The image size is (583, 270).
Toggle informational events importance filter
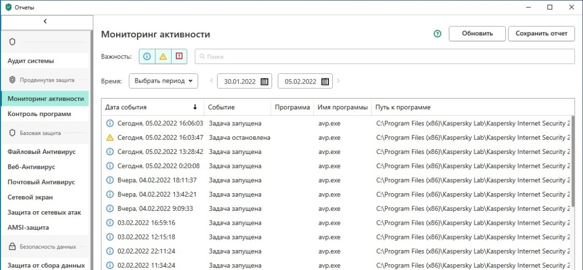[x=147, y=56]
